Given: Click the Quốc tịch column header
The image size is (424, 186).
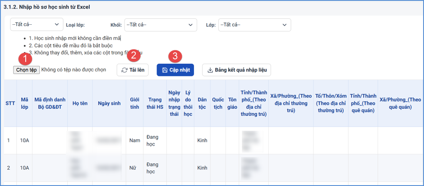Looking at the screenshot, I should 218,103.
